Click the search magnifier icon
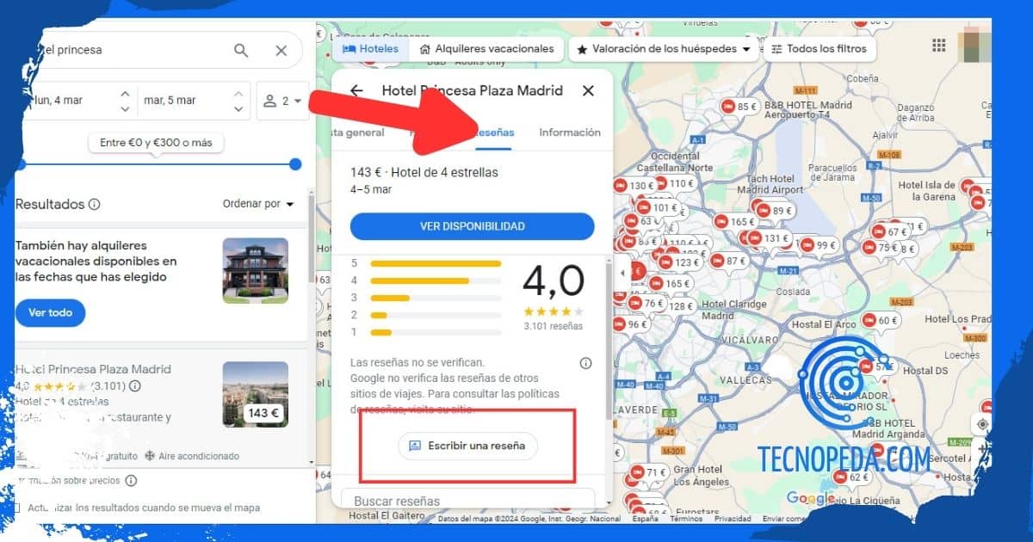1033x542 pixels. pyautogui.click(x=241, y=50)
